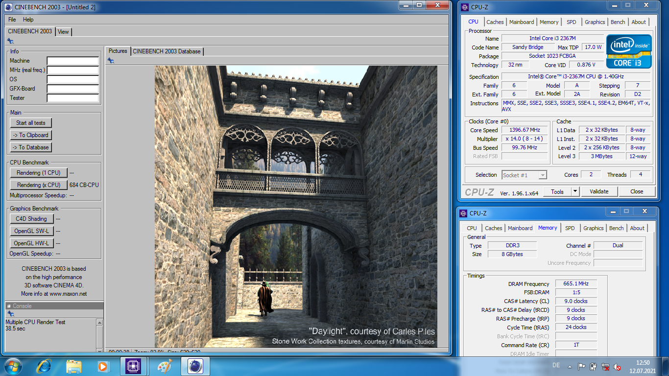Viewport: 669px width, 376px height.
Task: Switch to Caches tab in upper CPU-Z
Action: 495,22
